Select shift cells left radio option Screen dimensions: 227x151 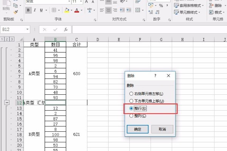[x=131, y=93]
